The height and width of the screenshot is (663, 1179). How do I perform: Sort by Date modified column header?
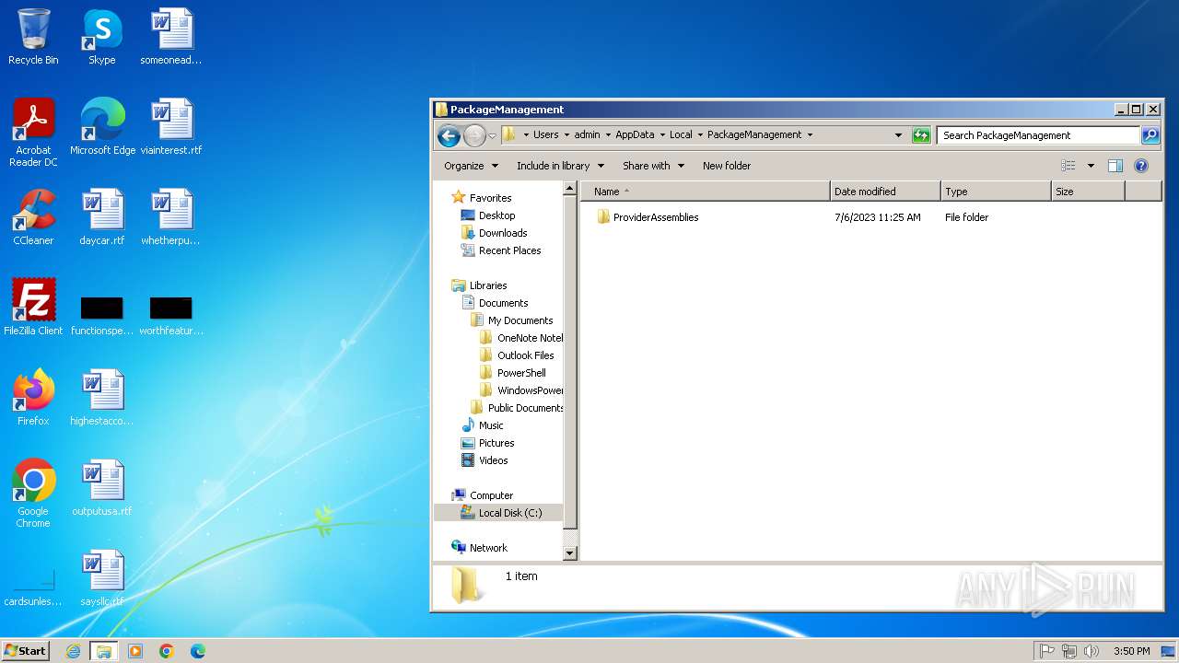click(x=885, y=192)
